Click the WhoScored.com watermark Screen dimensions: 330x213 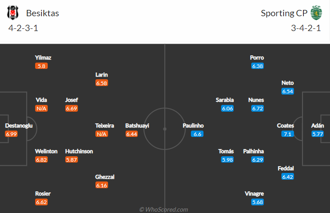click(x=164, y=209)
